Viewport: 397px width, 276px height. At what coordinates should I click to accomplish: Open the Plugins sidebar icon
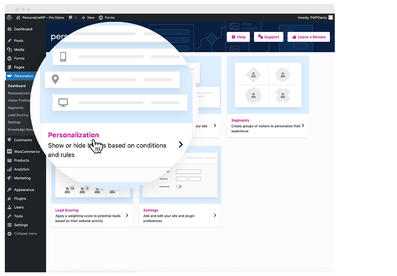(9, 198)
